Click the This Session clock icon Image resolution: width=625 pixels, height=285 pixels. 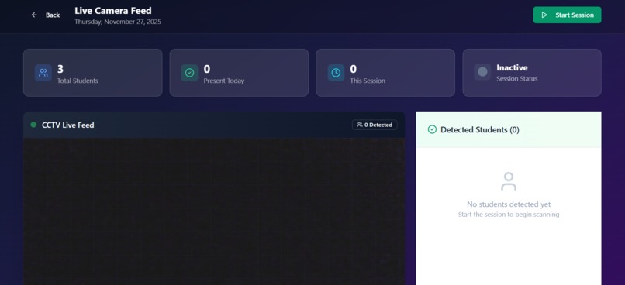click(336, 73)
